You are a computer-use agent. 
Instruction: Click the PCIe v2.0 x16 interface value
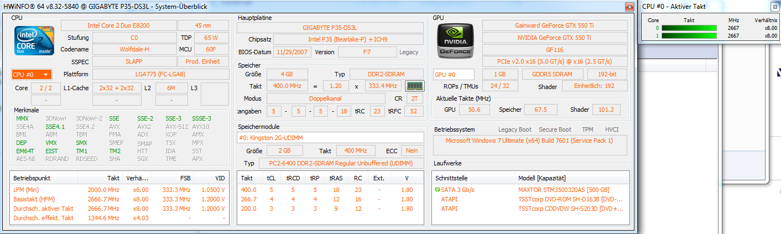click(x=555, y=61)
